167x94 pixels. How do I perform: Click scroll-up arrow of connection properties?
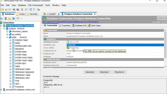click(x=165, y=31)
